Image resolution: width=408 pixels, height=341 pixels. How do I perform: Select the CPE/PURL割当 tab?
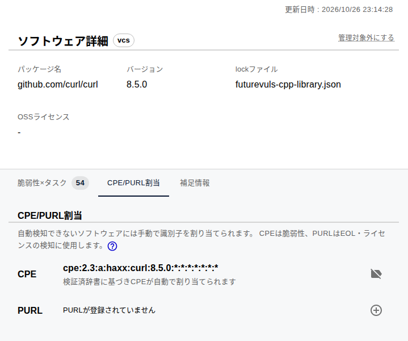pyautogui.click(x=133, y=183)
